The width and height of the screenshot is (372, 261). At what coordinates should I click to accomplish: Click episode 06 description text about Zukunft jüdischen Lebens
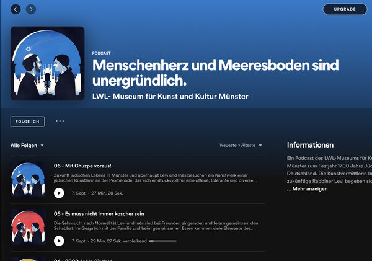tap(156, 178)
